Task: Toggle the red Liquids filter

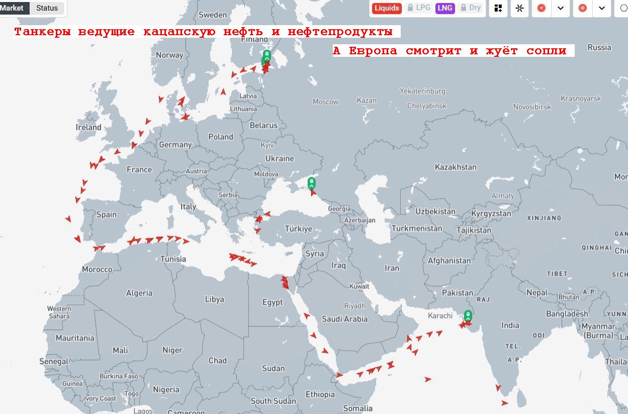Action: tap(386, 8)
